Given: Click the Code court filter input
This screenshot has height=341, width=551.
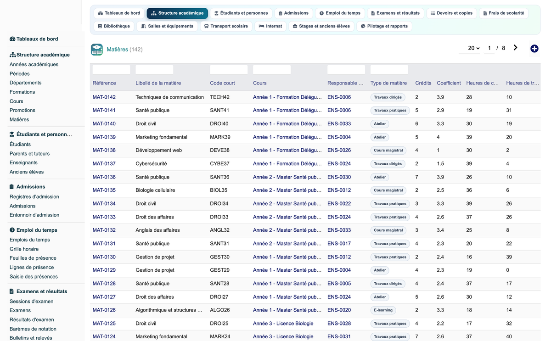Looking at the screenshot, I should tap(229, 70).
